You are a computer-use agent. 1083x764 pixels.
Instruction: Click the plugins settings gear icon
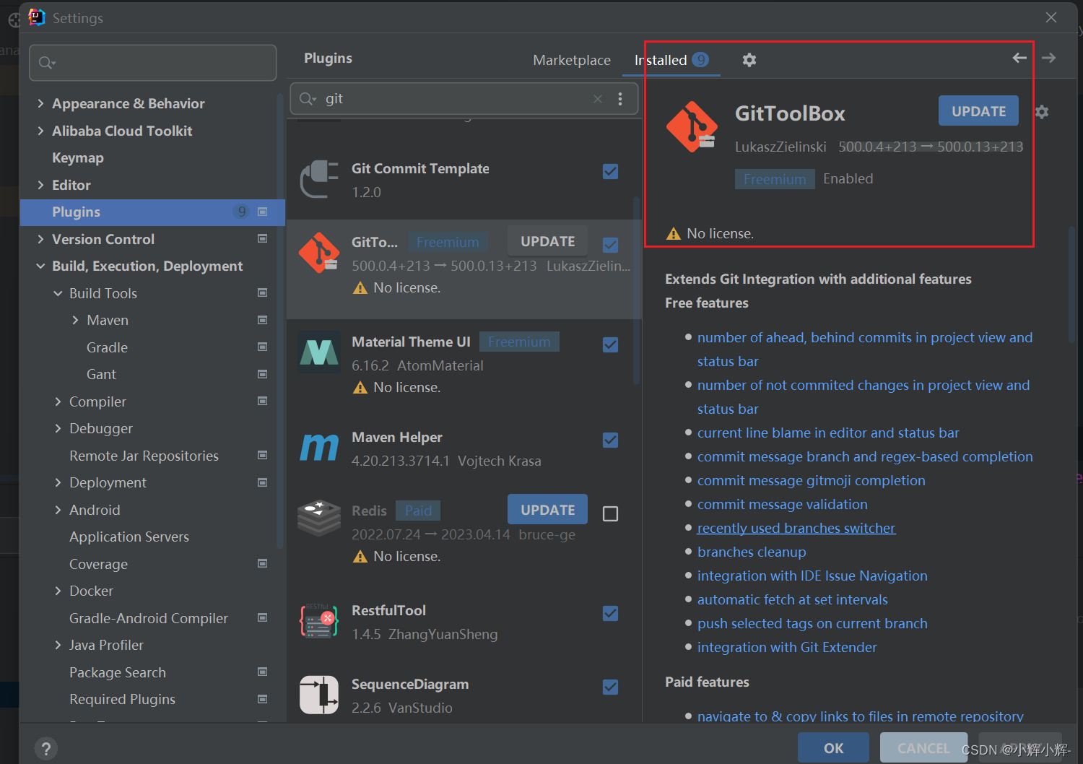pos(749,60)
